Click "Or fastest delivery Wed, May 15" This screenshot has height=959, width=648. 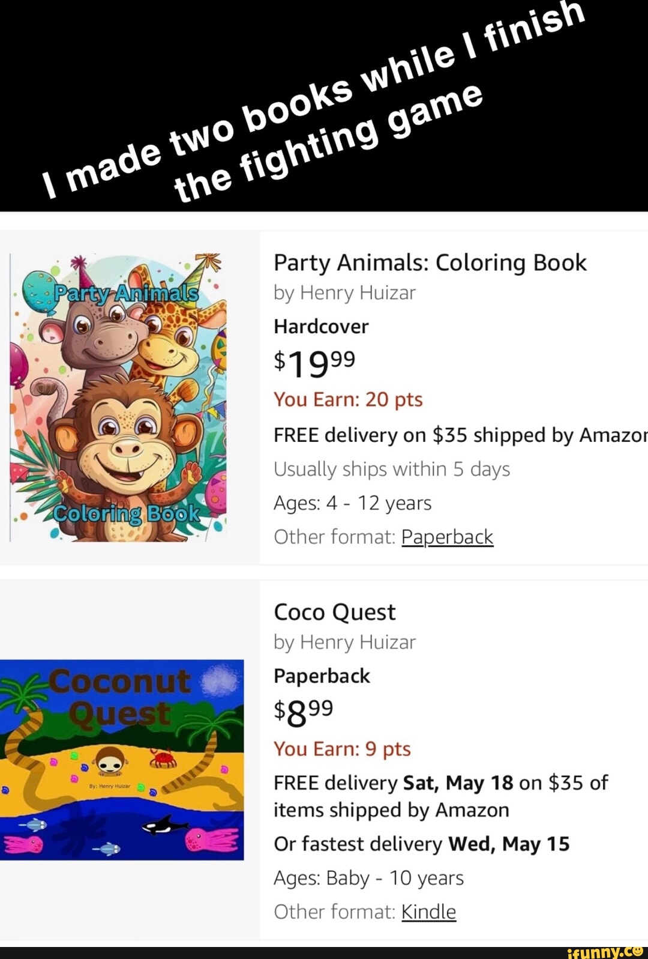[421, 844]
